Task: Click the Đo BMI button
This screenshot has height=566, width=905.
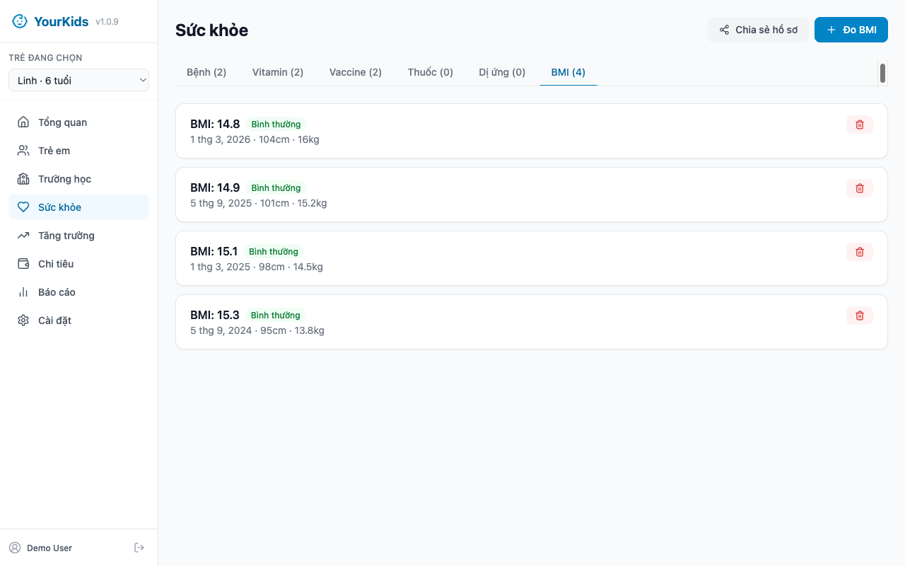Action: [x=851, y=30]
